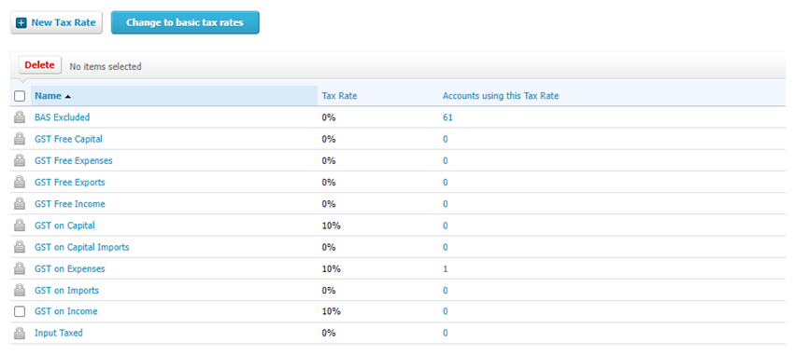795x356 pixels.
Task: Open the 61 accounts using BAS Excluded
Action: click(447, 117)
